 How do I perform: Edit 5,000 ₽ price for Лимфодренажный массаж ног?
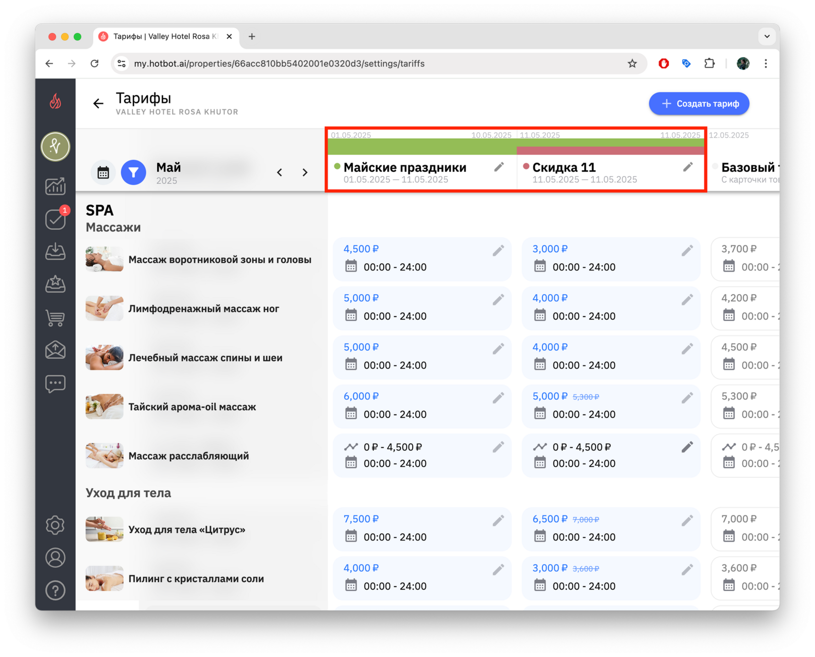[498, 300]
